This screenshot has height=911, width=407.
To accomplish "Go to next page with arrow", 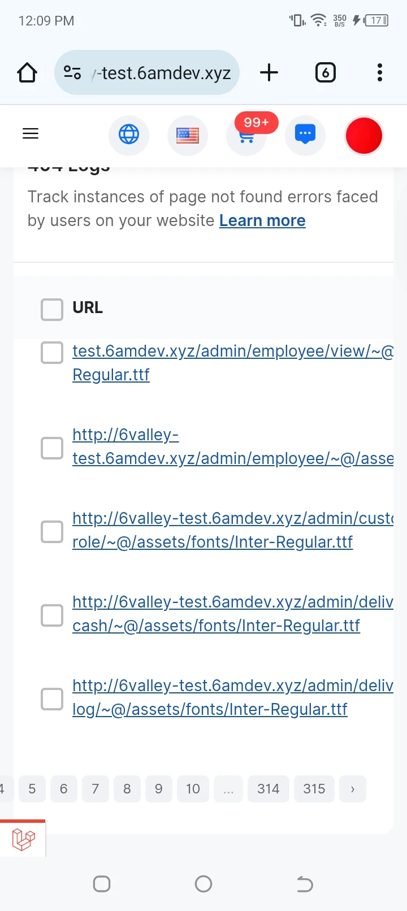I will click(x=353, y=789).
